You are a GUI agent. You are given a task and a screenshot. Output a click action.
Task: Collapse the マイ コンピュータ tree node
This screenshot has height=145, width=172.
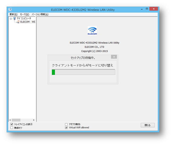coord(11,19)
